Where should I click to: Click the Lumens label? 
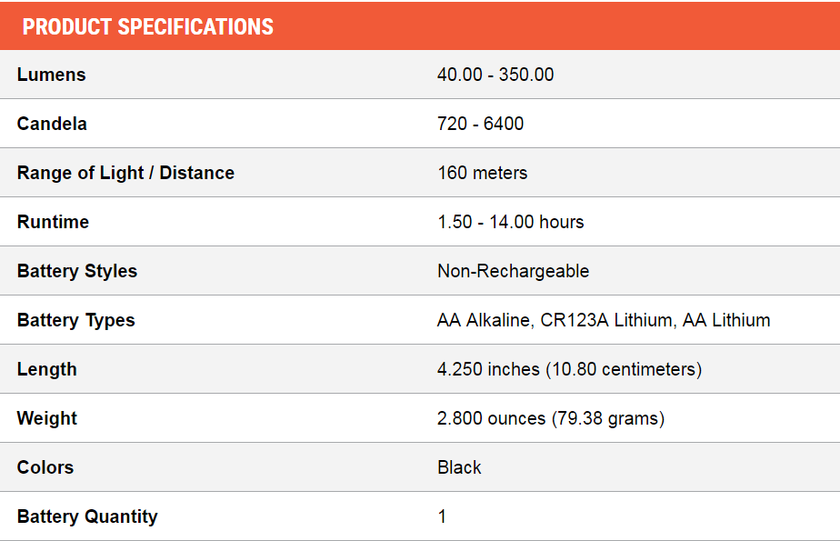coord(52,75)
